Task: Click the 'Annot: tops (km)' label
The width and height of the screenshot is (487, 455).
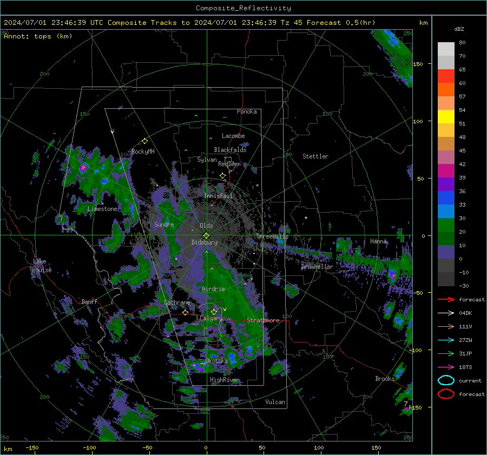Action: [x=38, y=36]
